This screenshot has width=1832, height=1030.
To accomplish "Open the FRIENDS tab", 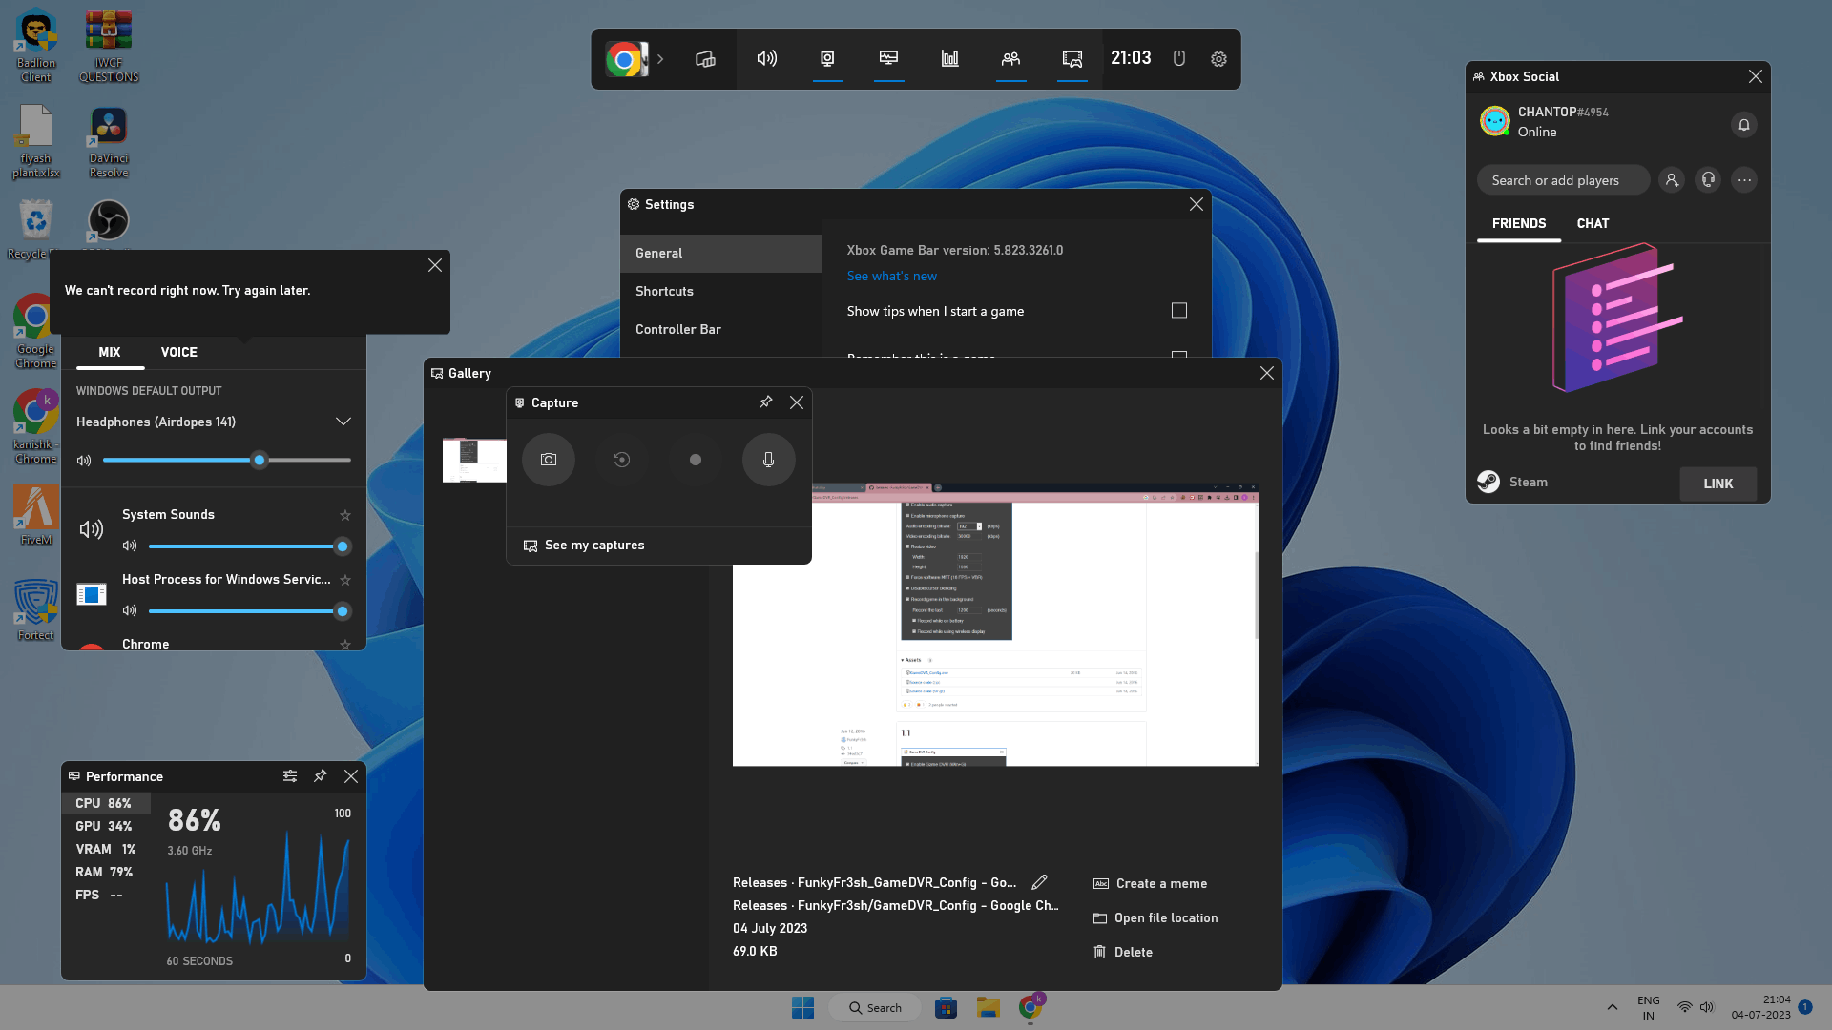I will pos(1519,223).
